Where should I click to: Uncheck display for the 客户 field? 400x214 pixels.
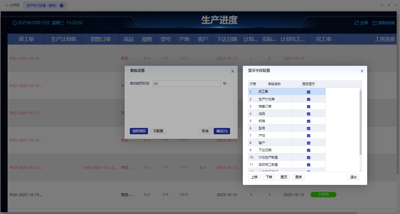(x=309, y=142)
